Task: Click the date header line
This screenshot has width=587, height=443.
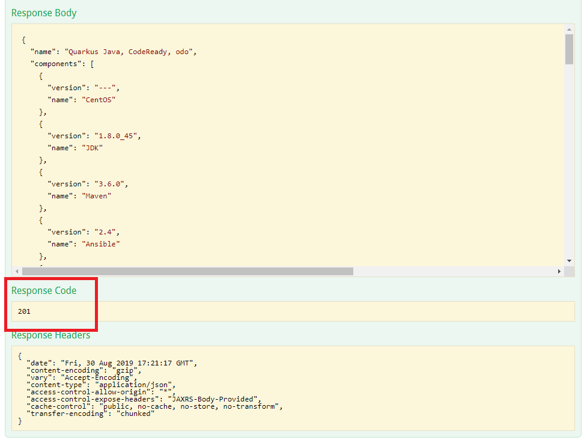Action: coord(112,363)
